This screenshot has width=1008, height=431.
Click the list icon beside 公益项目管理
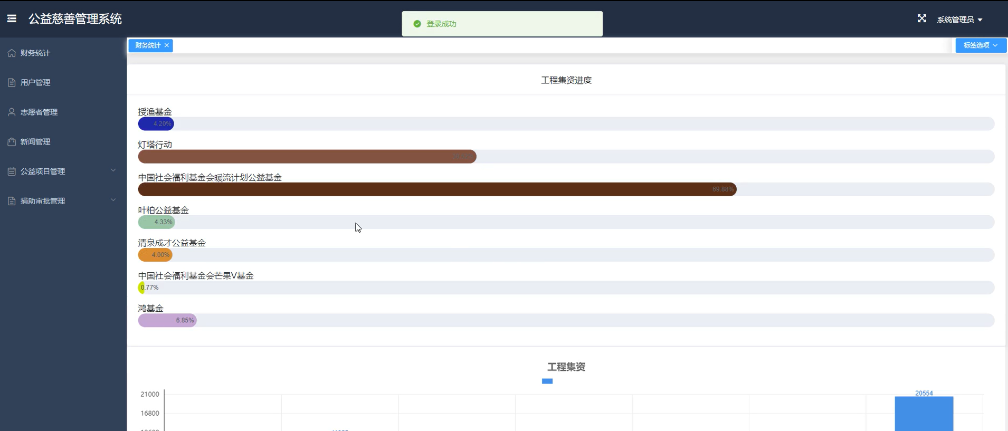pos(12,171)
